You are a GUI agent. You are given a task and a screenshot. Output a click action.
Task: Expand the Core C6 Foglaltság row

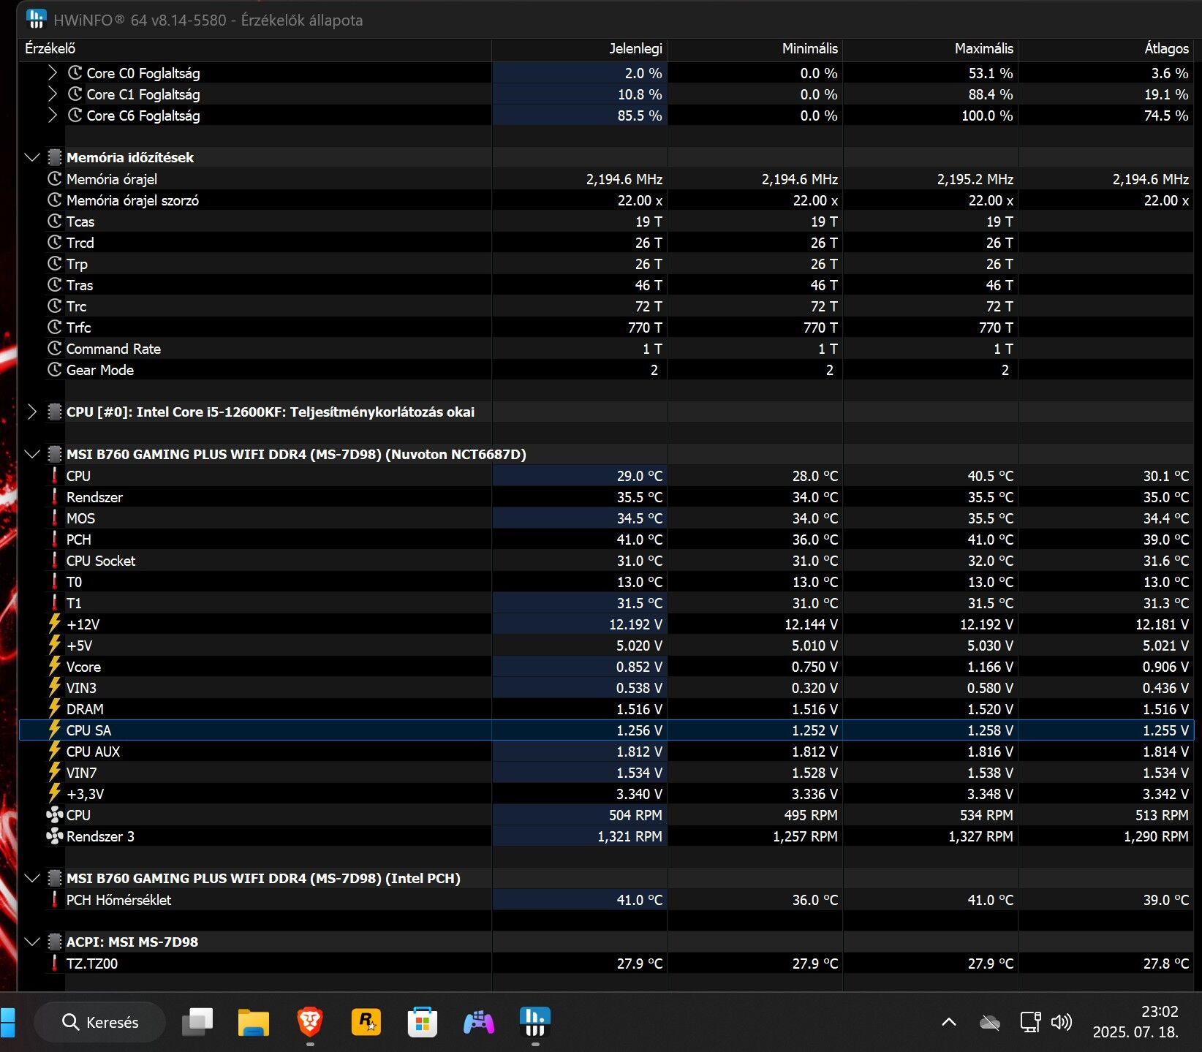pos(52,116)
